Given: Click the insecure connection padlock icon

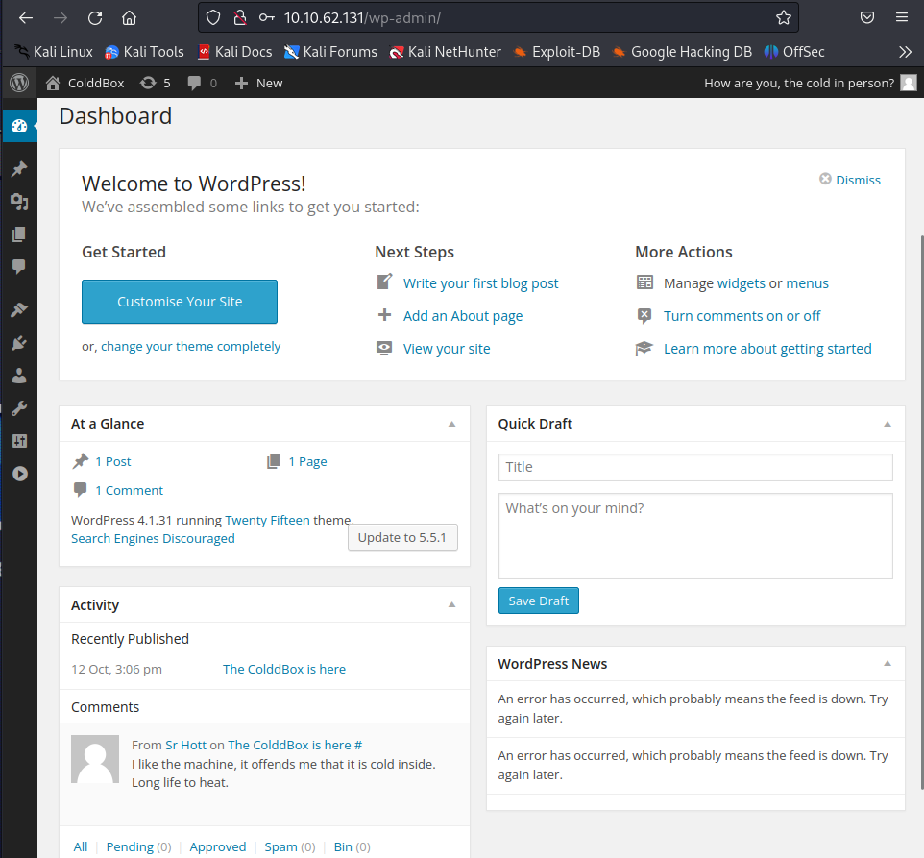Looking at the screenshot, I should click(x=239, y=17).
